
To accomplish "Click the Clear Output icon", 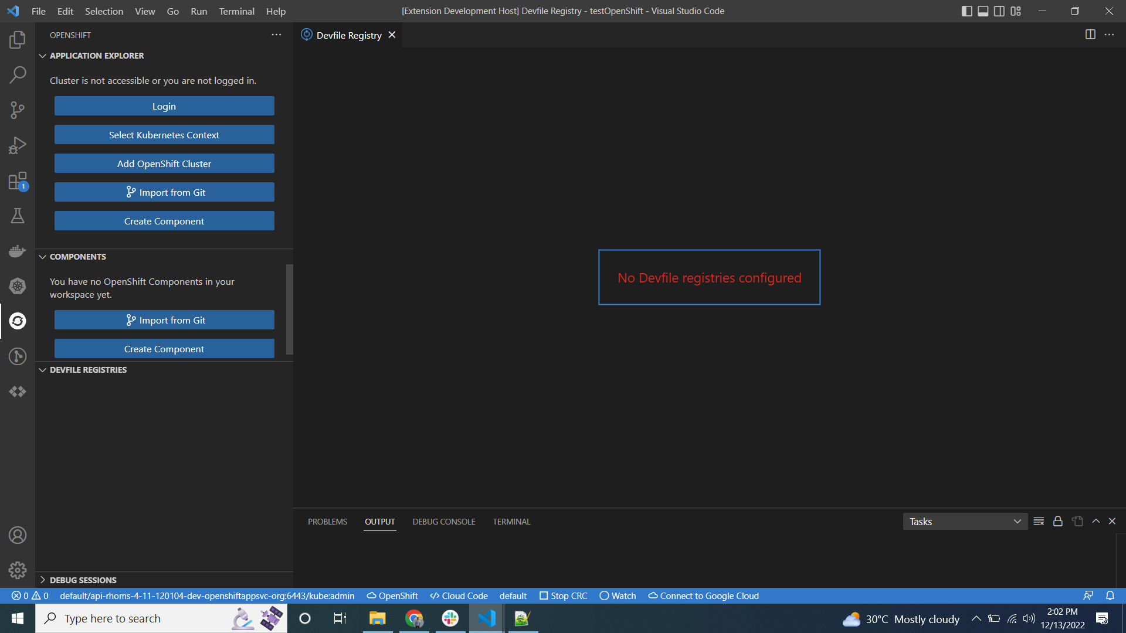I will [x=1039, y=522].
